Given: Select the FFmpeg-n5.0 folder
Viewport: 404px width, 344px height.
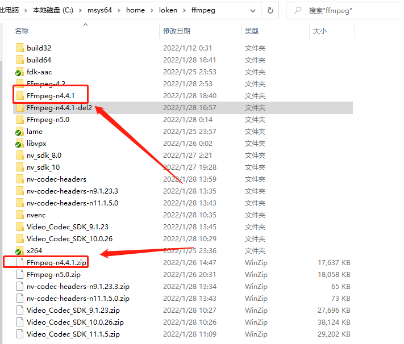Looking at the screenshot, I should (x=48, y=120).
